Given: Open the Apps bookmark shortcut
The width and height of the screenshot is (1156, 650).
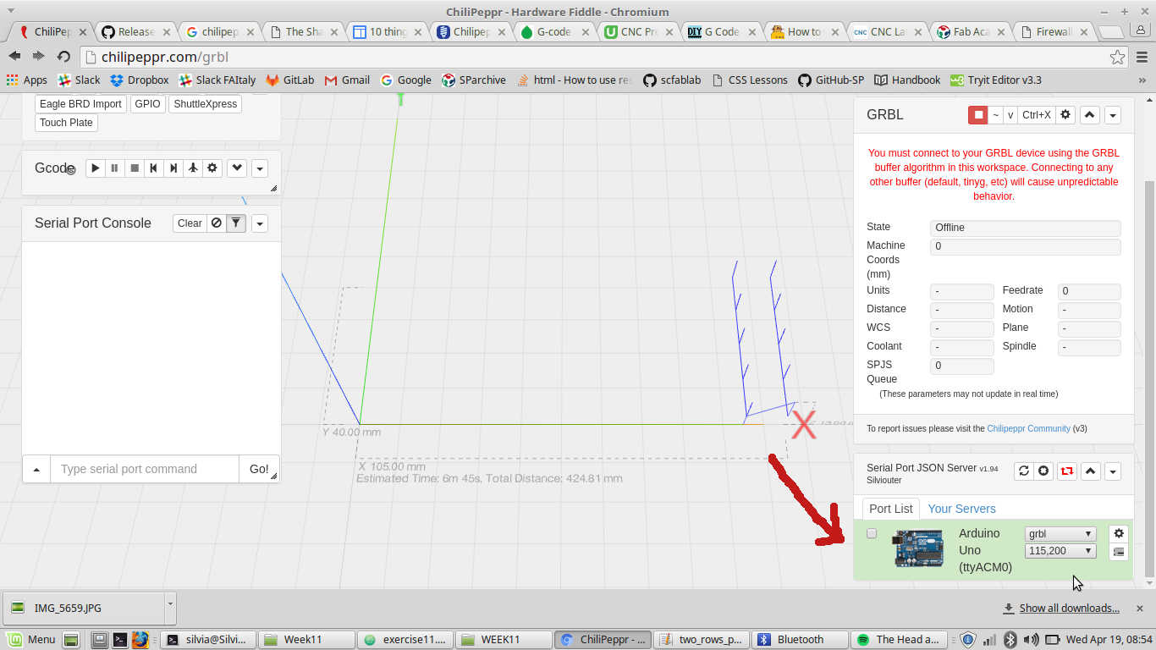Looking at the screenshot, I should [26, 80].
